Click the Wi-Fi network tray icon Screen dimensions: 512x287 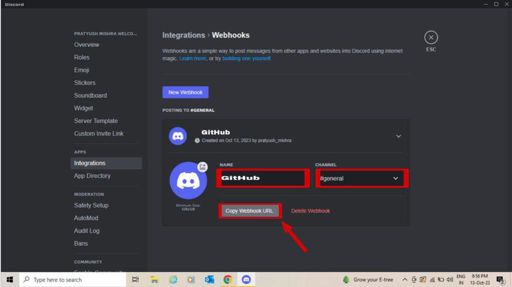coord(432,280)
